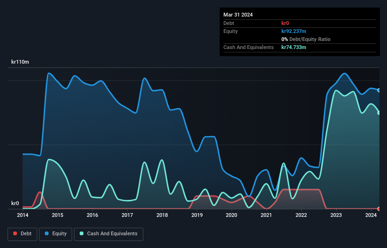
Task: Select the Mar 31 2024 tooltip date
Action: pos(238,15)
